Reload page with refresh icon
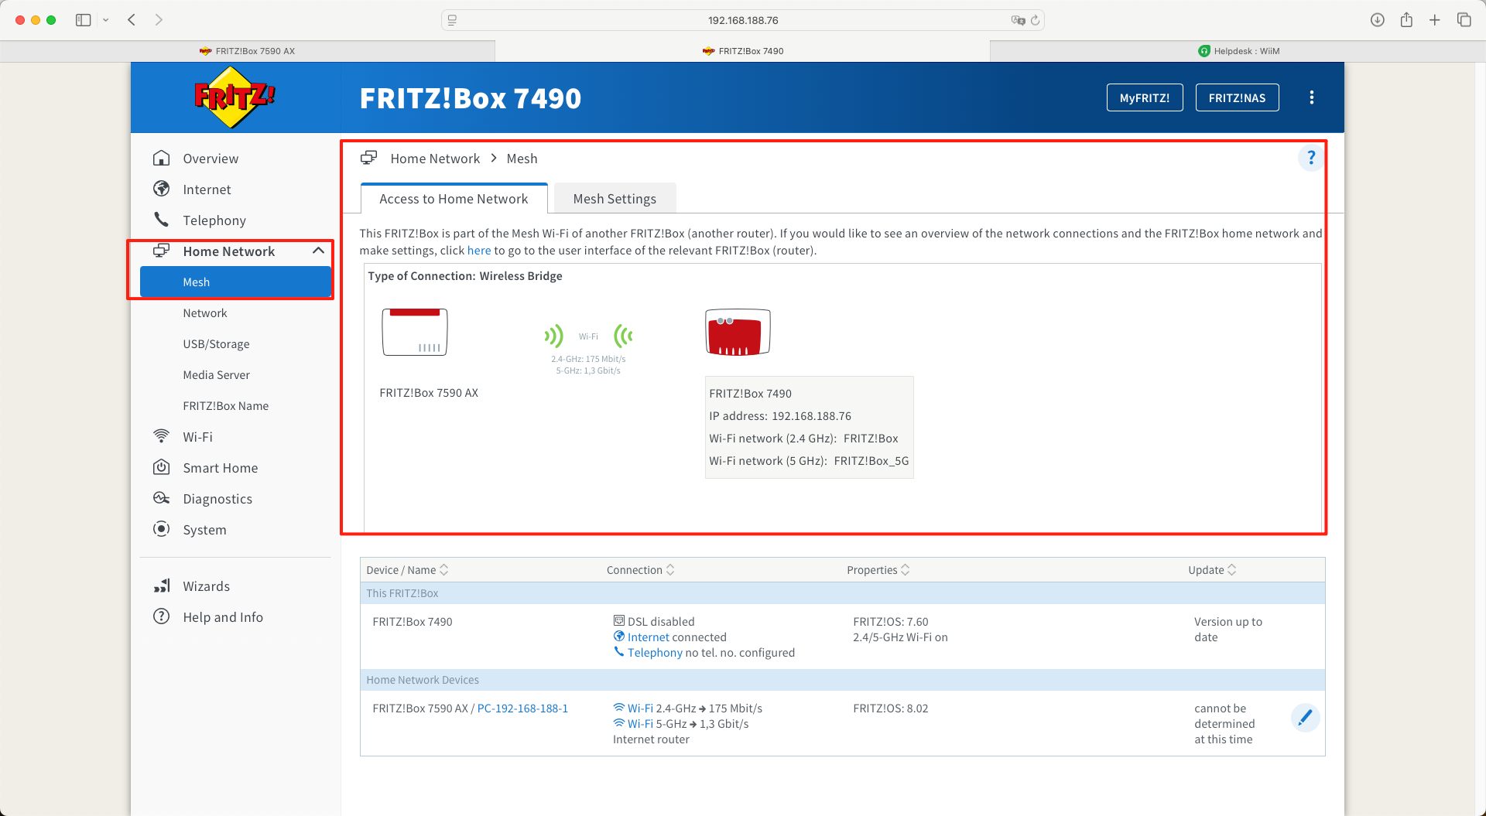Screen dimensions: 1486x816 point(1035,20)
